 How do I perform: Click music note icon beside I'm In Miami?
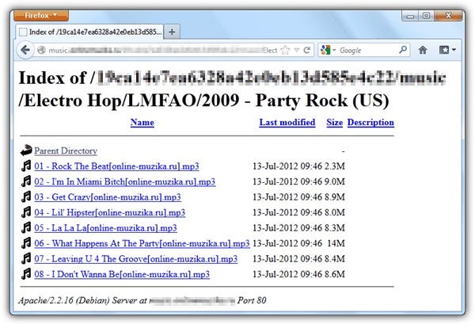(x=26, y=181)
